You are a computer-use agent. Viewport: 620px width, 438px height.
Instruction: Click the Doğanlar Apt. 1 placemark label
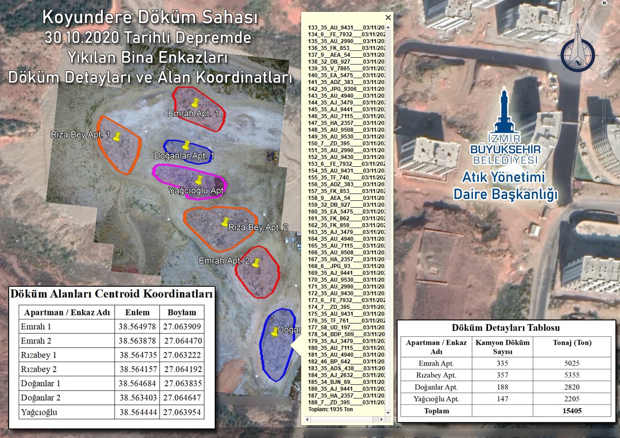[x=184, y=156]
